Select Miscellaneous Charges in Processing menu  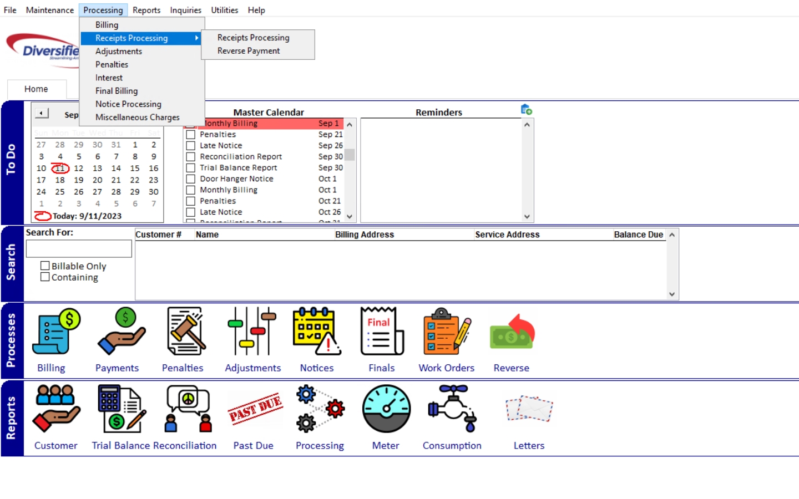pyautogui.click(x=137, y=118)
